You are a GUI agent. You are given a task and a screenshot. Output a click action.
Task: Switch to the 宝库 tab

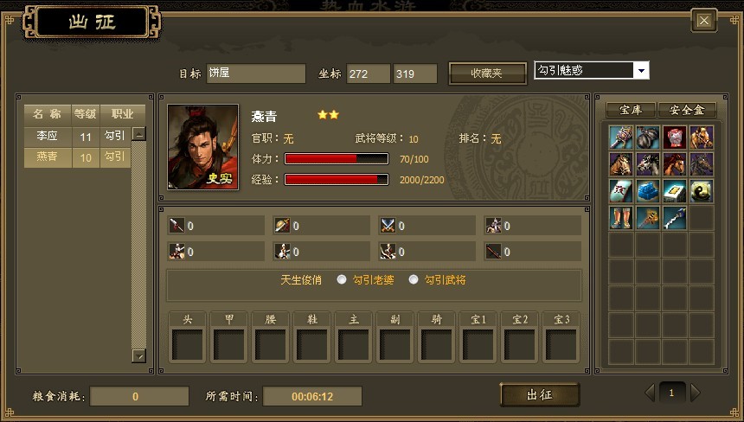[x=631, y=110]
